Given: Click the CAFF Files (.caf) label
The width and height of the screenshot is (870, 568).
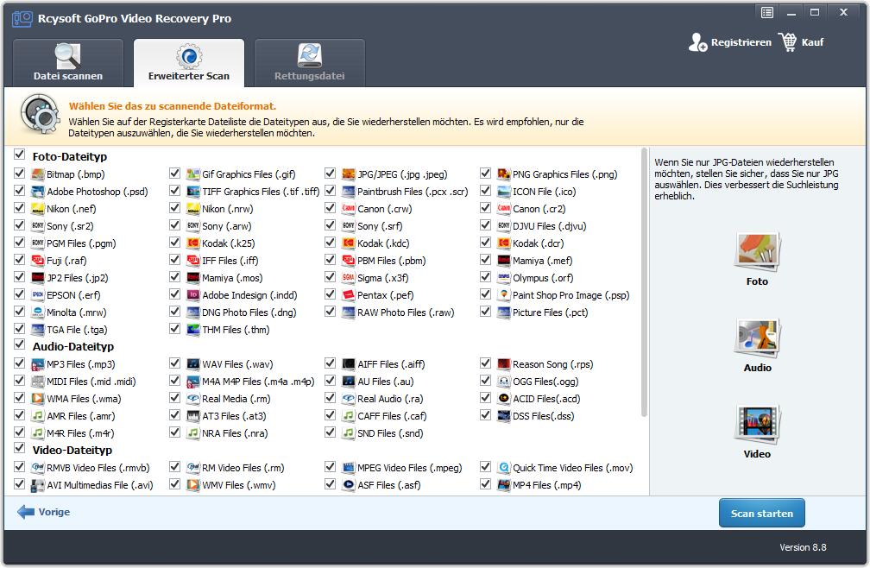Looking at the screenshot, I should click(x=392, y=415).
